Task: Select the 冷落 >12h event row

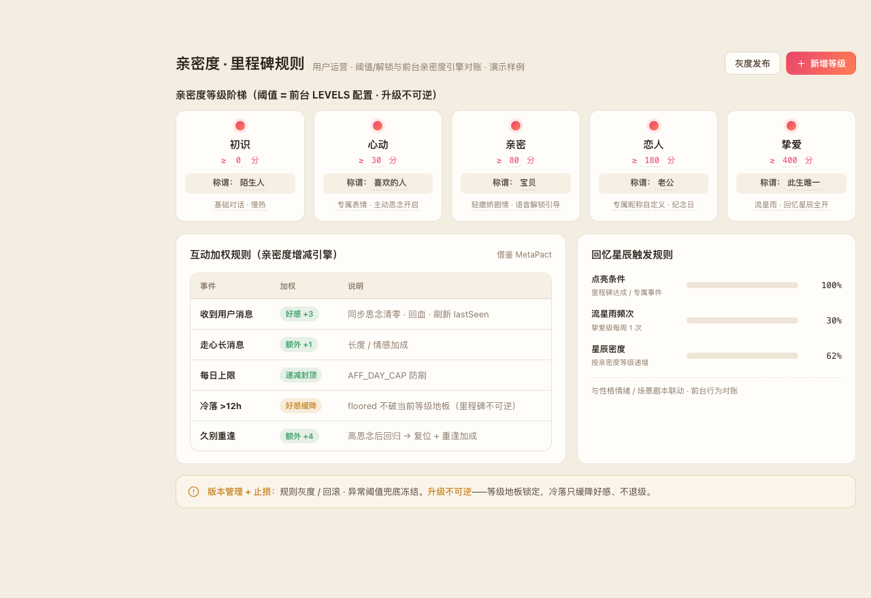Action: pyautogui.click(x=371, y=406)
